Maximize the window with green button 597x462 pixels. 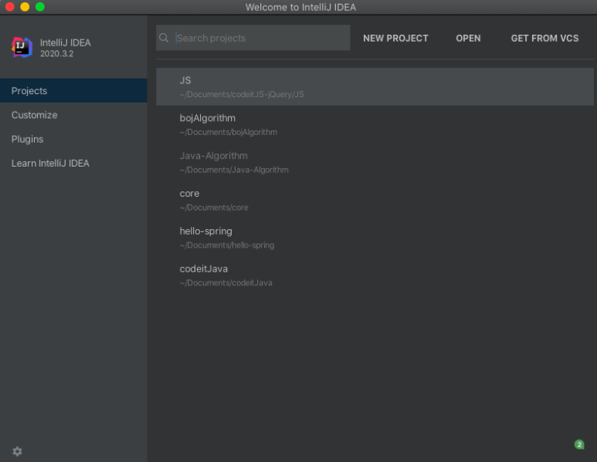click(x=40, y=7)
